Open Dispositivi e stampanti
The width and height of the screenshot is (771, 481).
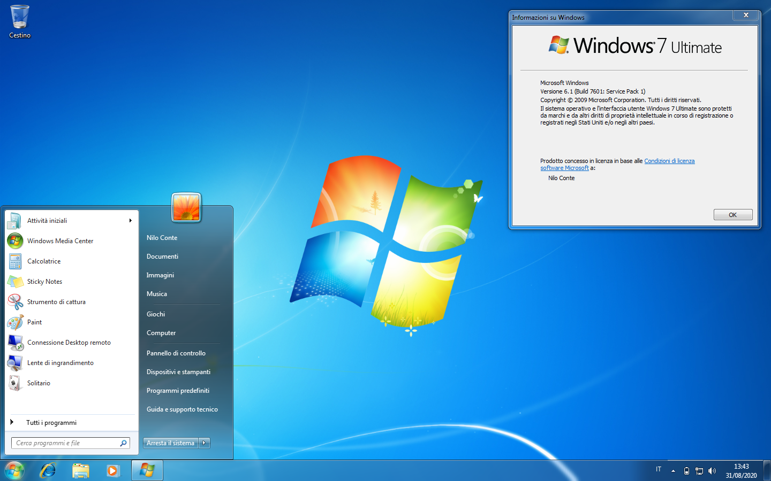pyautogui.click(x=178, y=372)
